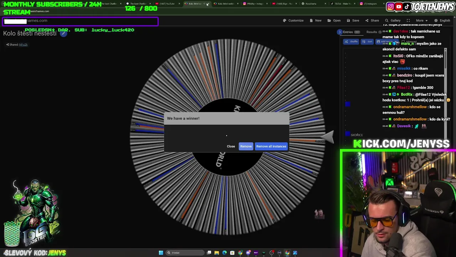Sort the wheel entries
This screenshot has width=456, height=257.
click(x=367, y=42)
